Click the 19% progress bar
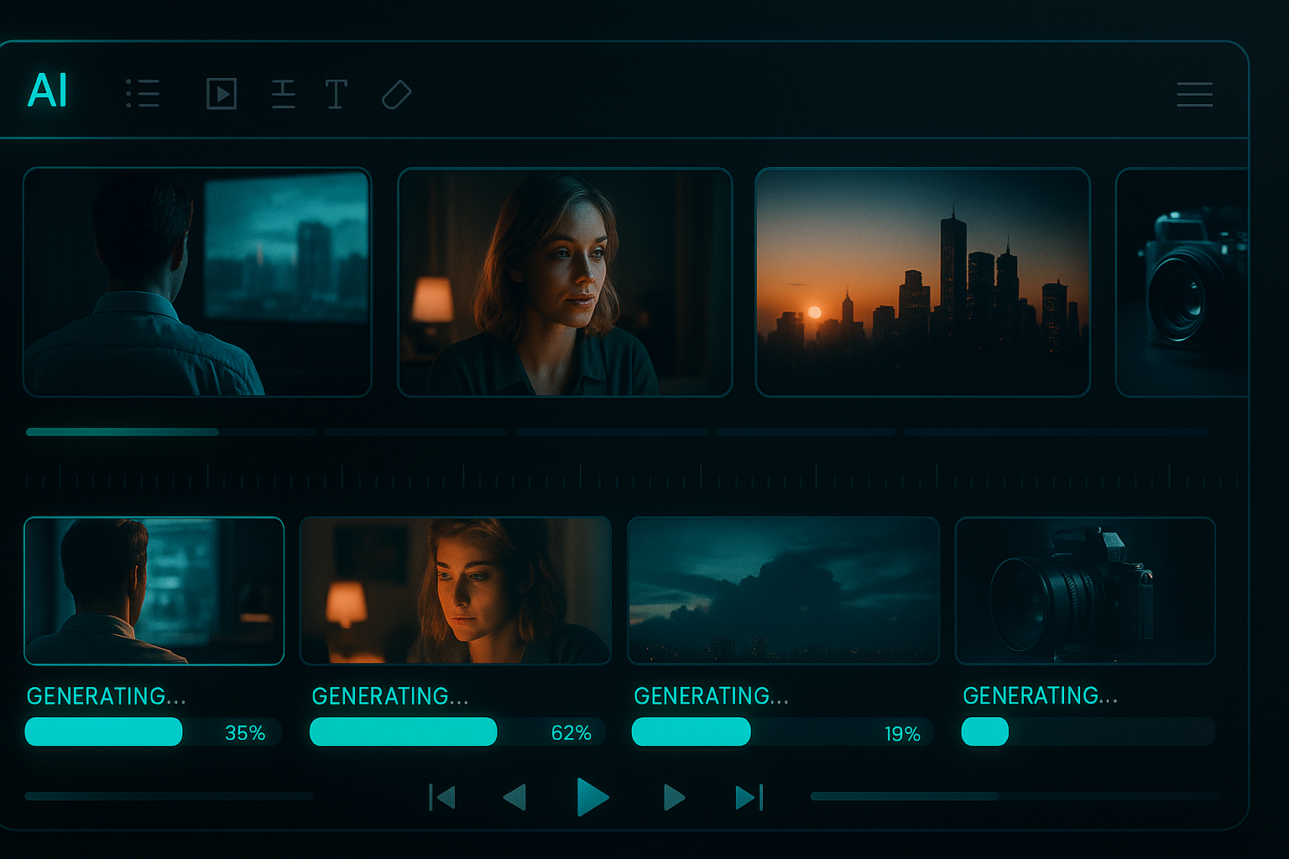 [x=782, y=731]
